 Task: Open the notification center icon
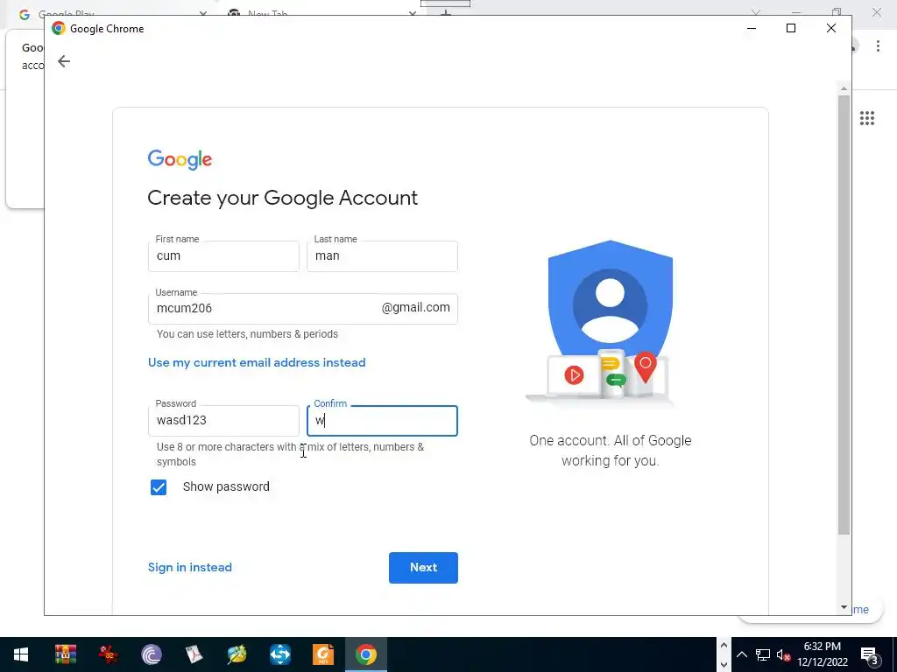point(869,654)
